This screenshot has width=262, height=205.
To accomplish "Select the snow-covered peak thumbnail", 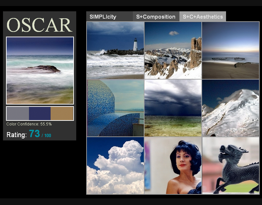I will pos(231,108).
